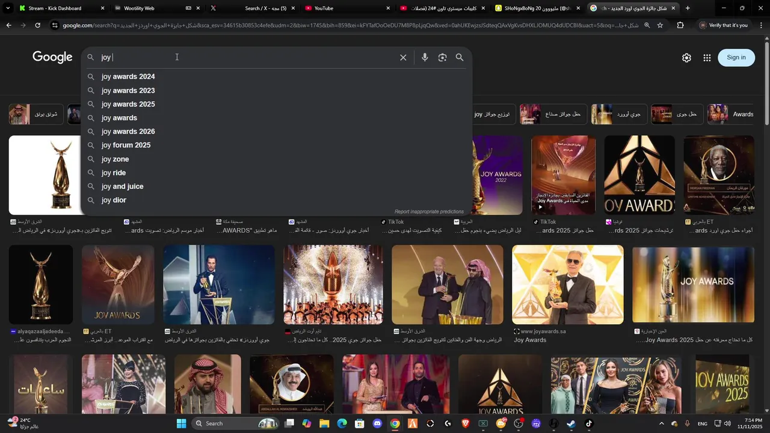The width and height of the screenshot is (770, 433).
Task: Open Windows Start menu
Action: pos(181,423)
